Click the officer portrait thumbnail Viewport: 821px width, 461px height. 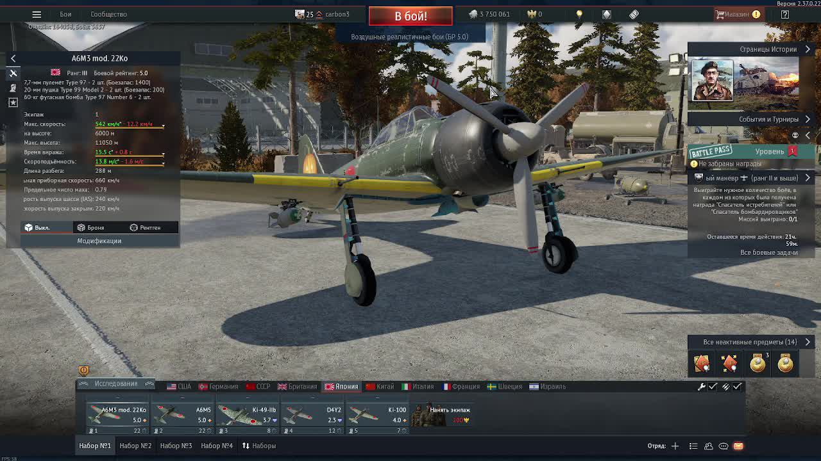coord(712,81)
